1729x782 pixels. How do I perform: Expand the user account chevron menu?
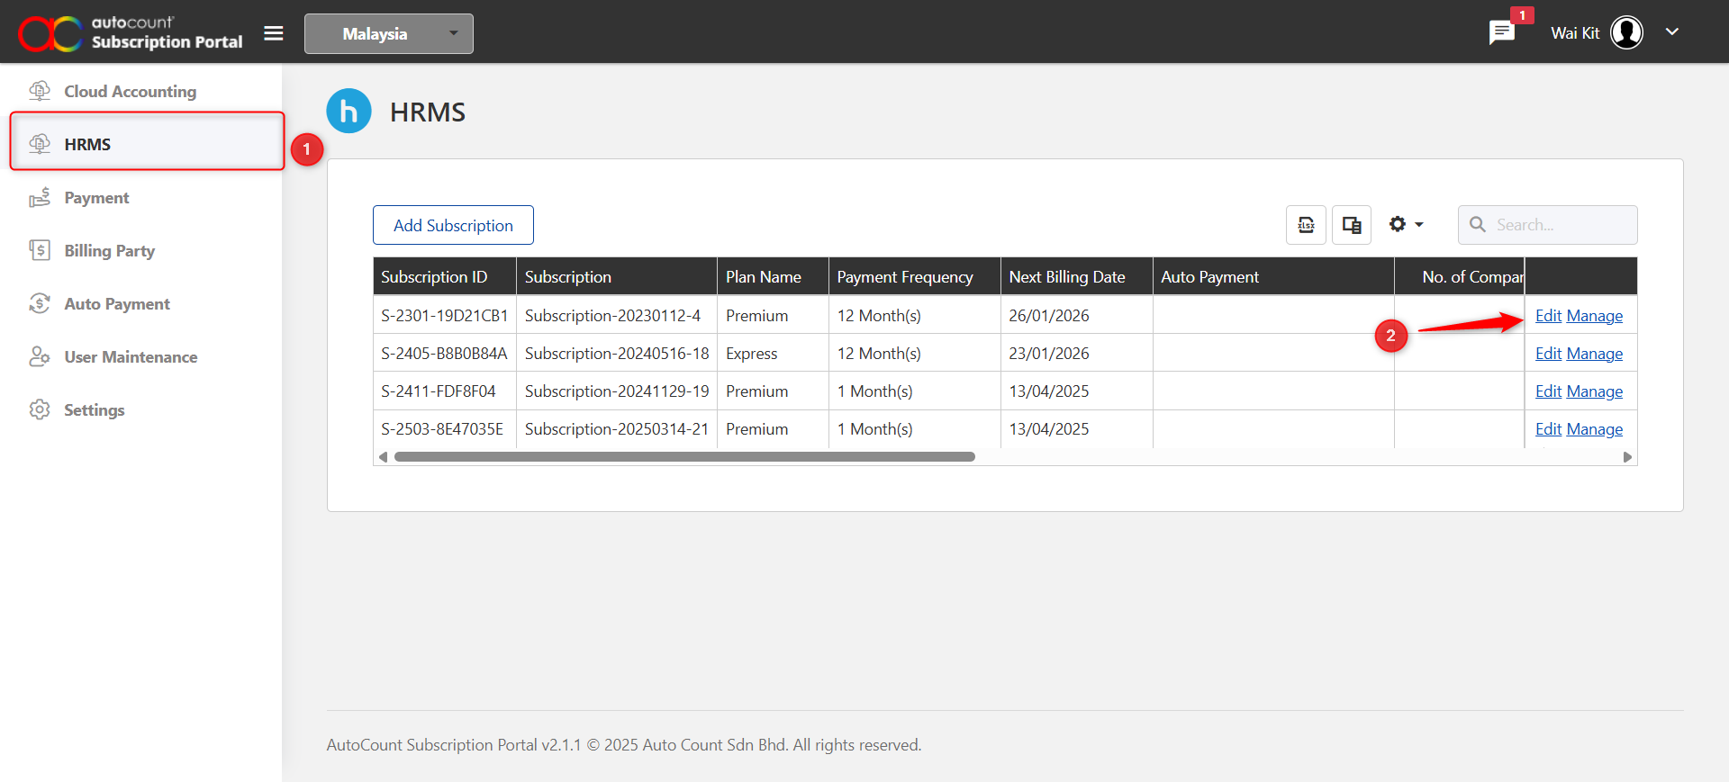coord(1672,31)
